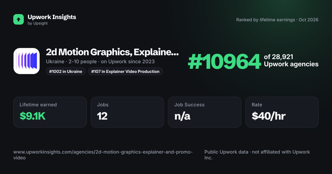The image size is (332, 174).
Task: Click the green Upwork Insights arrow logo
Action: click(19, 19)
